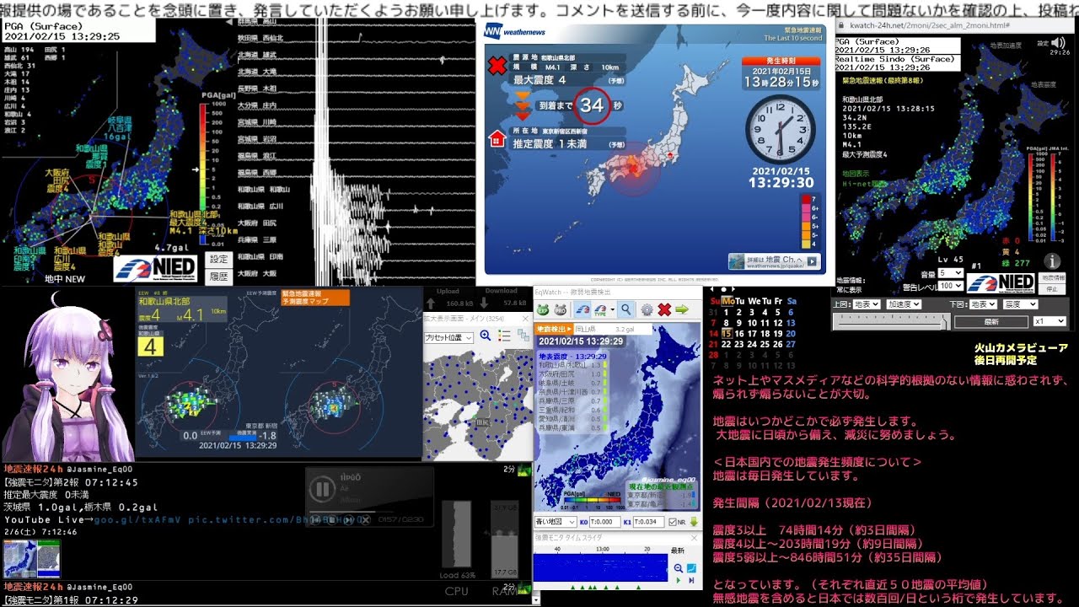Activate the magnifier search icon in EqWatch
Screen dimensions: 1079x607
pyautogui.click(x=626, y=309)
